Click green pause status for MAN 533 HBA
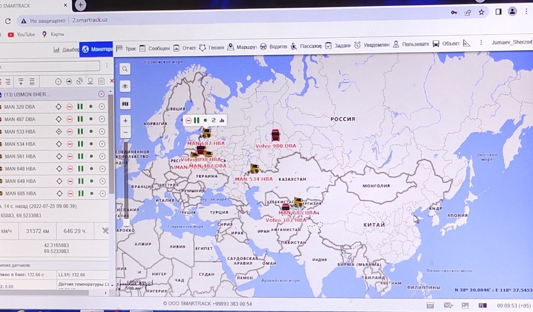The height and width of the screenshot is (312, 533). 80,132
